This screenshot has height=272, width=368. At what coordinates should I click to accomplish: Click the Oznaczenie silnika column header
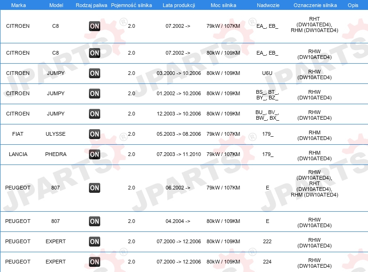tap(315, 5)
